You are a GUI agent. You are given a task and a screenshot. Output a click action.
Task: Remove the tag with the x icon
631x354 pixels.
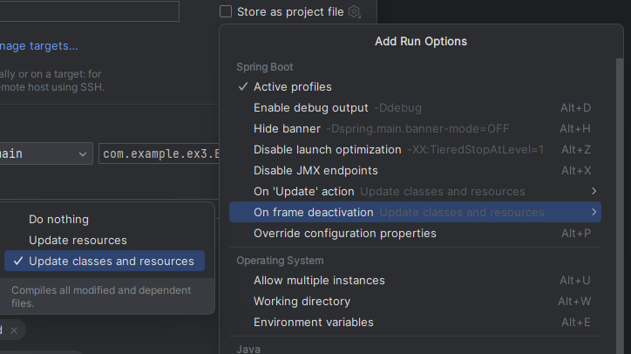tap(14, 330)
